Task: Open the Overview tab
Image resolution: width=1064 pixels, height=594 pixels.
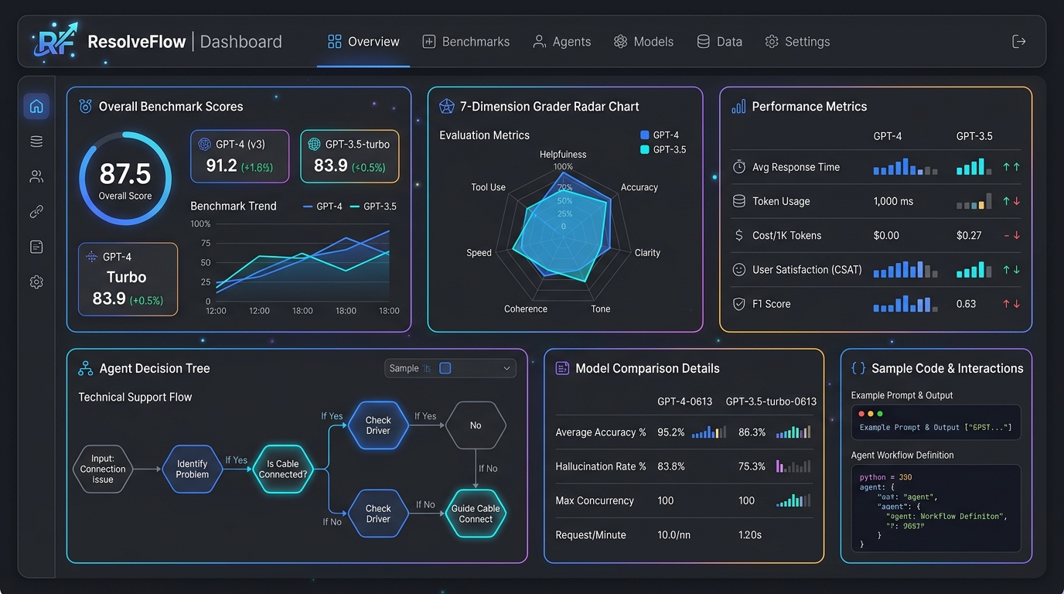Action: [363, 42]
